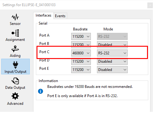Open Port C RS-232 mode dropdown
Viewport: 159px width, 118px height.
(112, 53)
